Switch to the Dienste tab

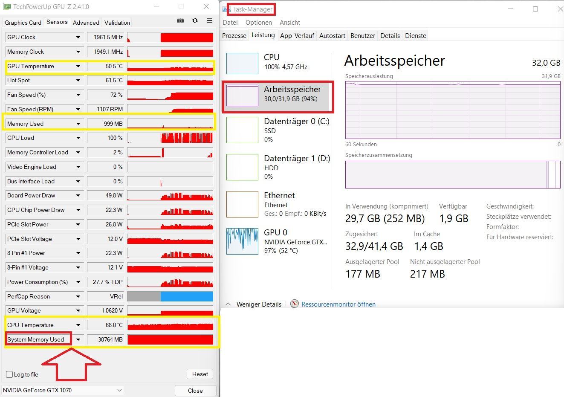click(x=416, y=36)
